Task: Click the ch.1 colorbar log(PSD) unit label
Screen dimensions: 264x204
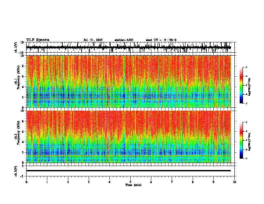Action: (250, 87)
